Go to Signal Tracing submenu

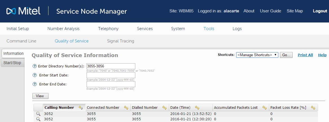point(120,41)
